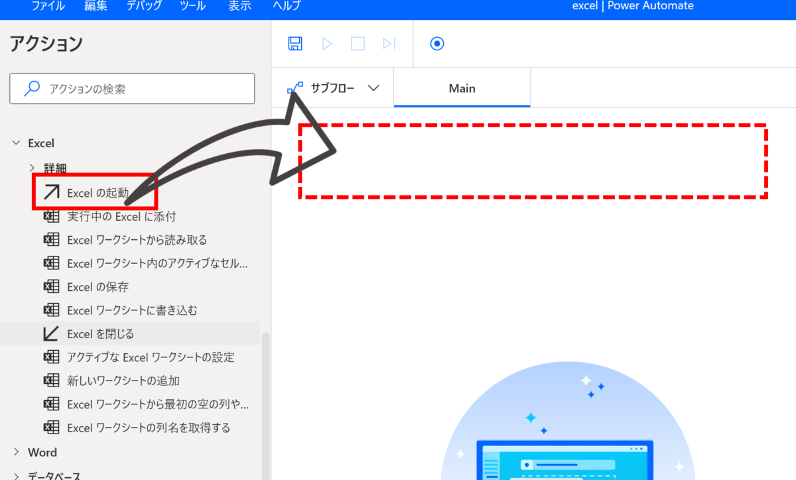Click the icon beside 新しいワークシートの追加
Image resolution: width=796 pixels, height=480 pixels.
(51, 381)
